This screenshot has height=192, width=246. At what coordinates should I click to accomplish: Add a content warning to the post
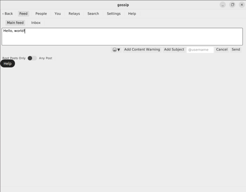[x=142, y=50]
